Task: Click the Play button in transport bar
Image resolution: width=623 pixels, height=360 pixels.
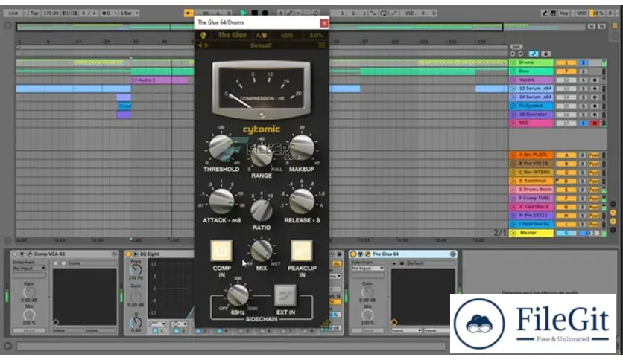Action: (244, 13)
